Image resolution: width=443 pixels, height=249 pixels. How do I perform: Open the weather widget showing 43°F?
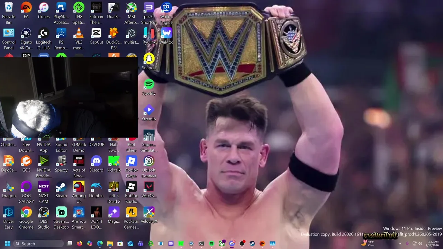(x=368, y=243)
